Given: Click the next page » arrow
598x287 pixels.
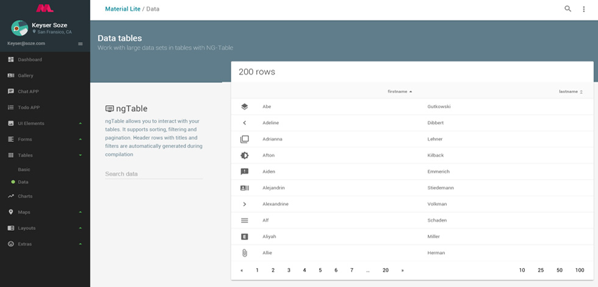Looking at the screenshot, I should click(402, 271).
